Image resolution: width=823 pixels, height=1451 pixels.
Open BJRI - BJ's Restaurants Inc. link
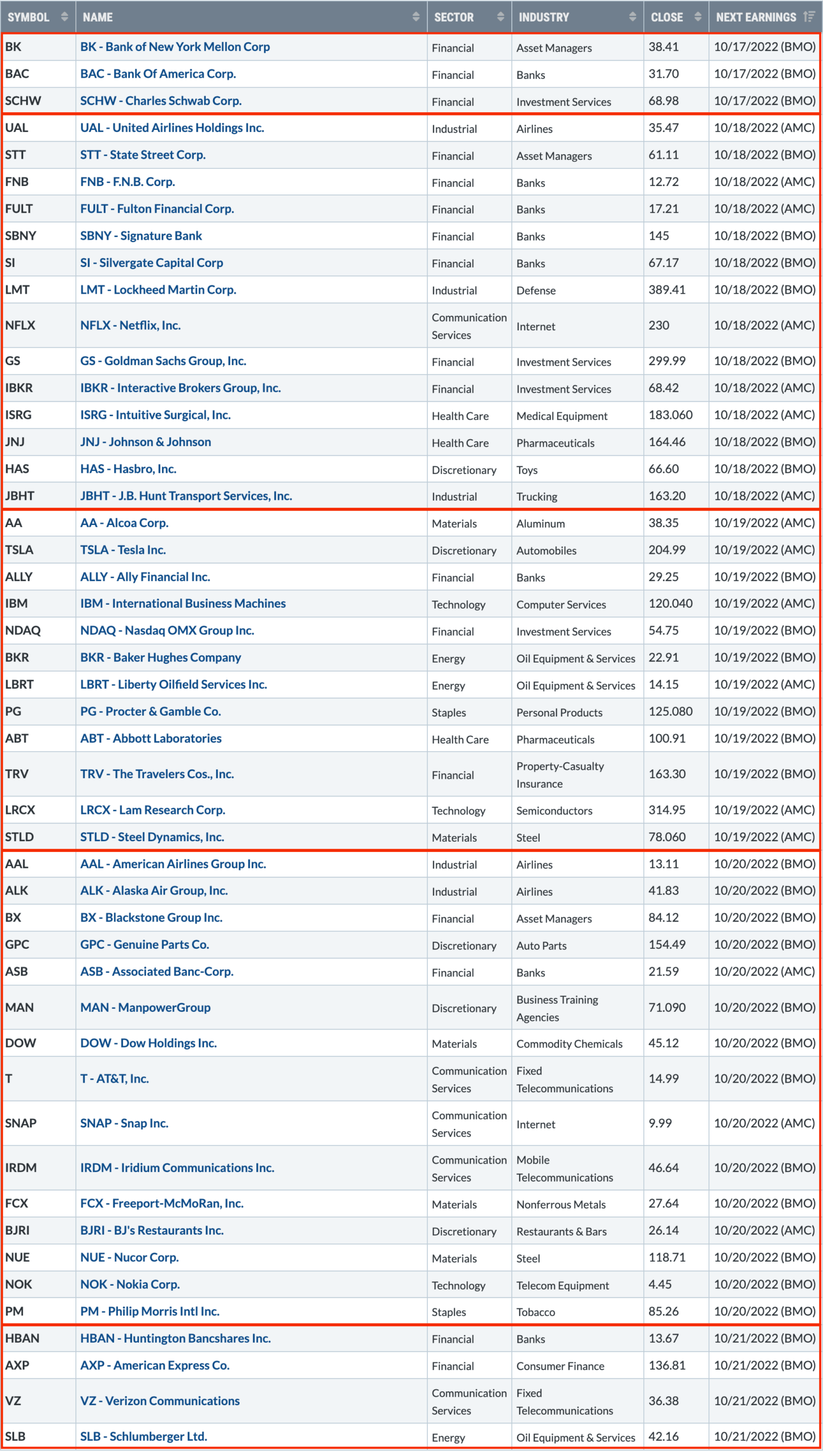coord(152,1231)
